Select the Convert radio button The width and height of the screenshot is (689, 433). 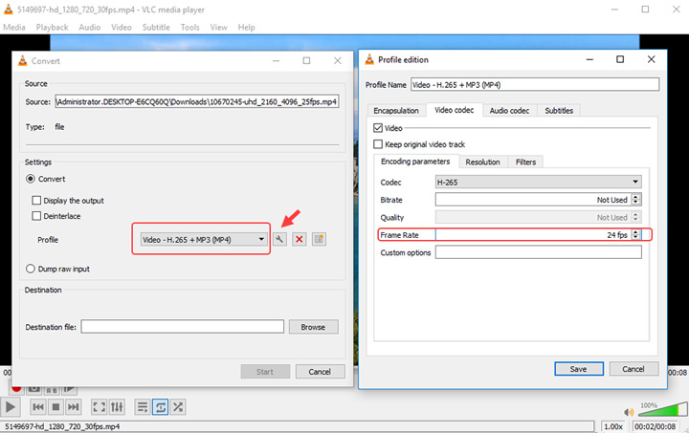tap(31, 179)
